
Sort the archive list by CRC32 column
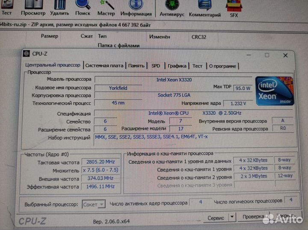coord(199,37)
